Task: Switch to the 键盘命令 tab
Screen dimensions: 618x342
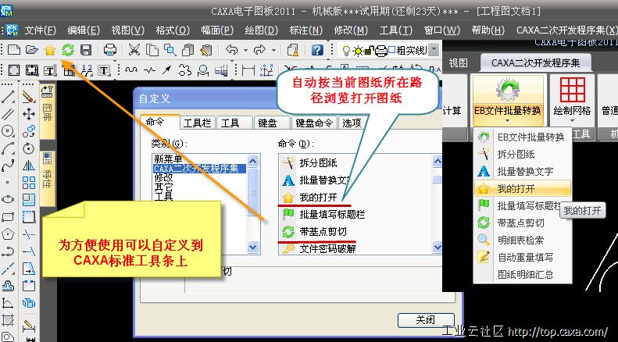Action: tap(314, 123)
